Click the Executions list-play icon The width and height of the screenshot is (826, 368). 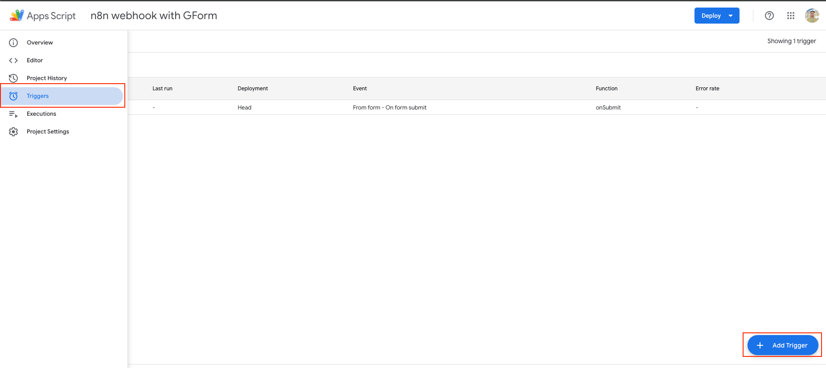click(x=13, y=114)
